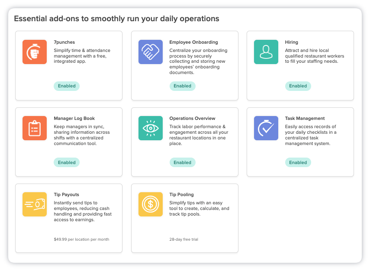Screen dimensions: 370x271
Task: Click the Enabled badge under Hiring
Action: coord(298,86)
